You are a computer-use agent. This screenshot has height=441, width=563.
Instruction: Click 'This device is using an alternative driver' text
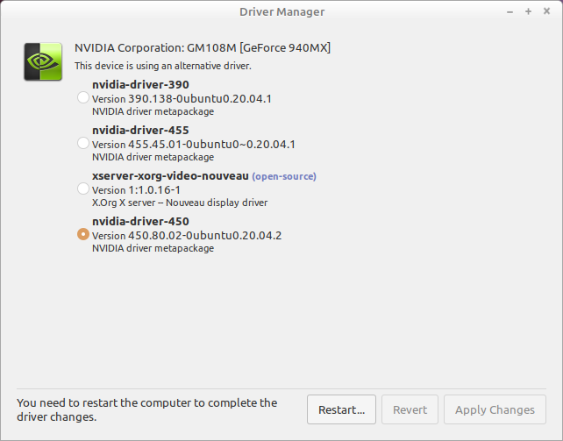pos(163,66)
